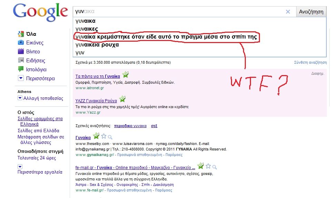Open the Αλλαγή τοποθεσίας location expander
The height and width of the screenshot is (198, 332).
point(20,98)
